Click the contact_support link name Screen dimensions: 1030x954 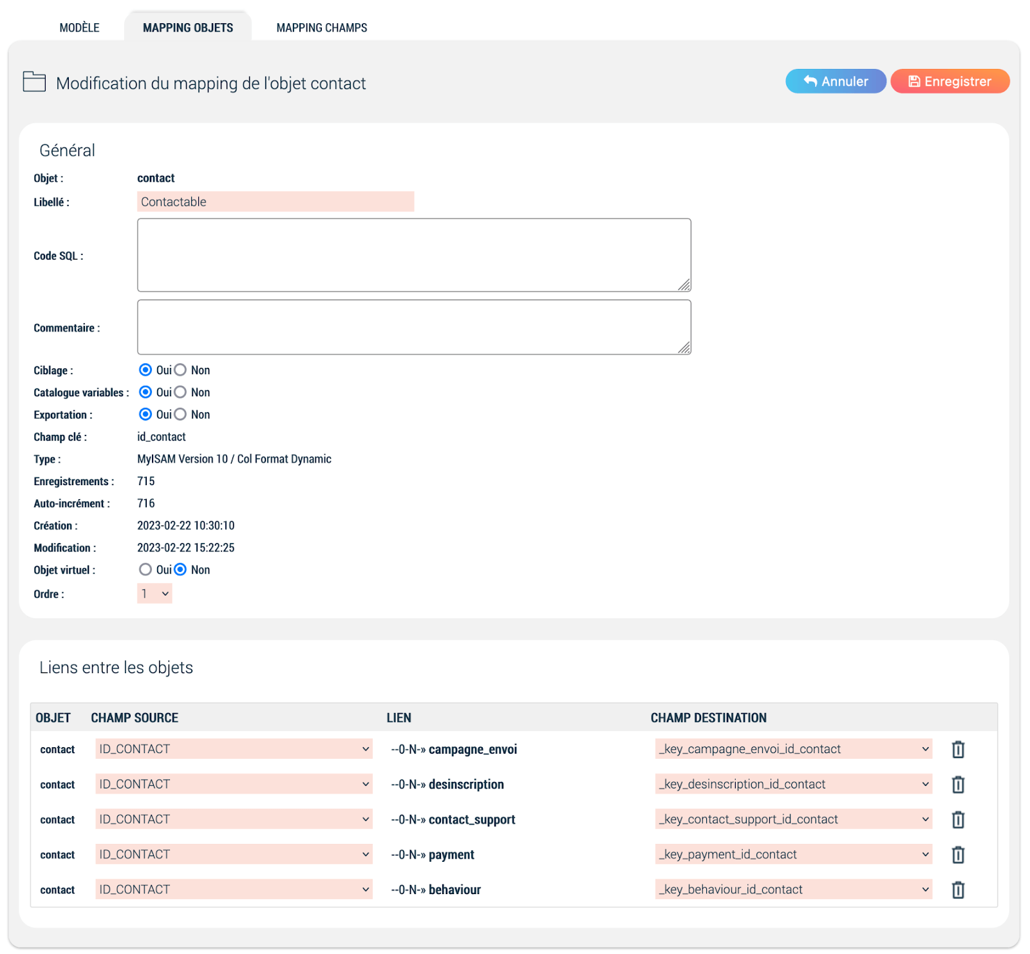tap(472, 819)
